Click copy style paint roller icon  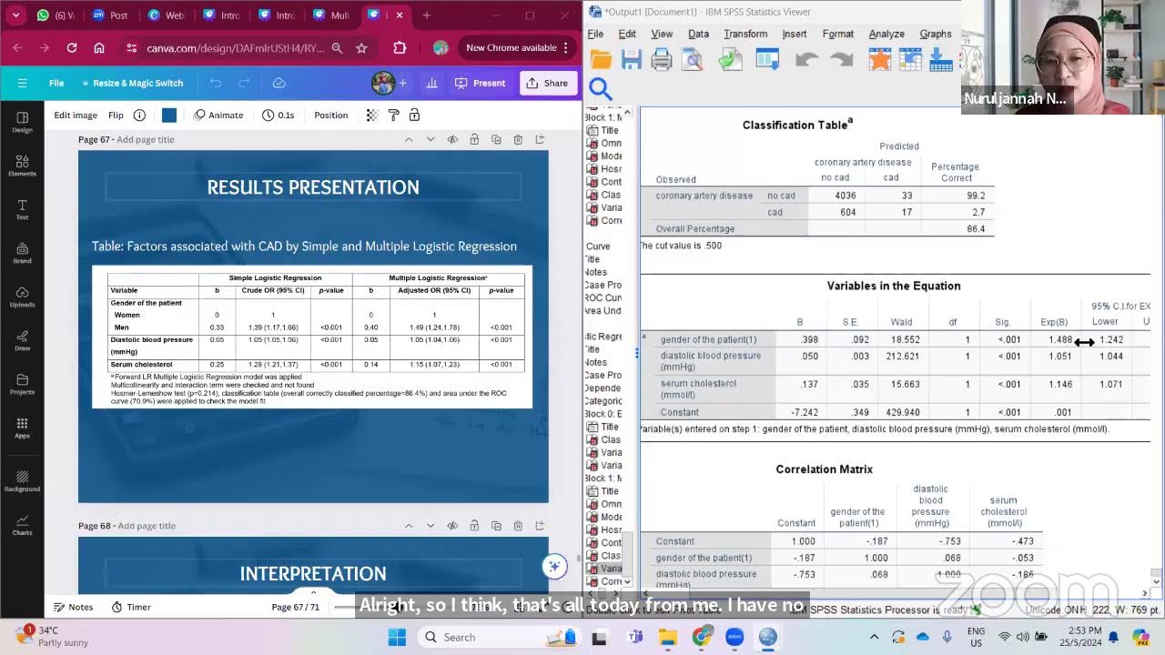click(393, 116)
